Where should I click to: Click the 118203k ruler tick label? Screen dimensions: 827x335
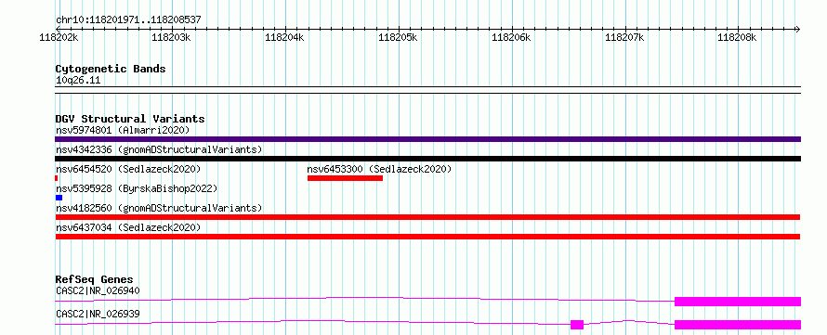171,37
